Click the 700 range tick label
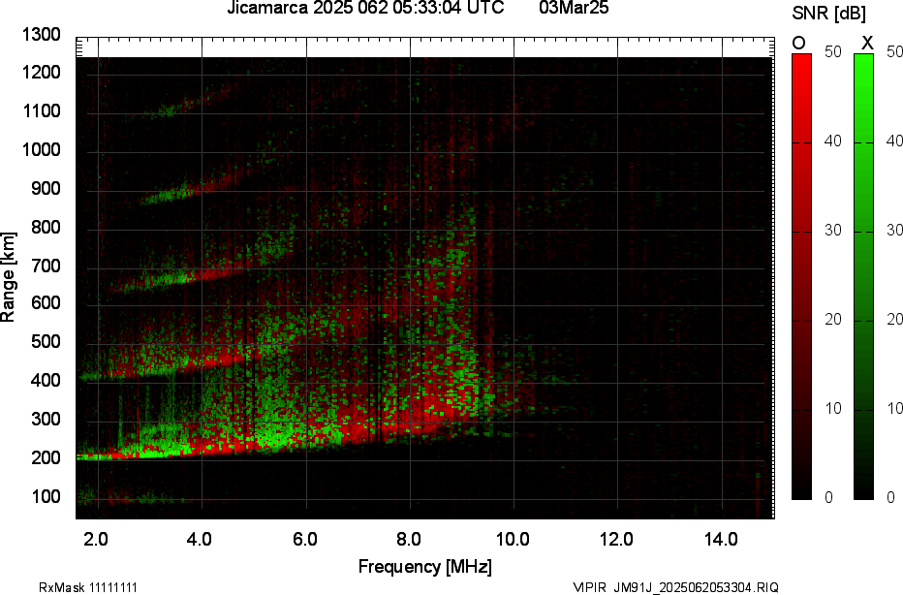 [x=46, y=266]
